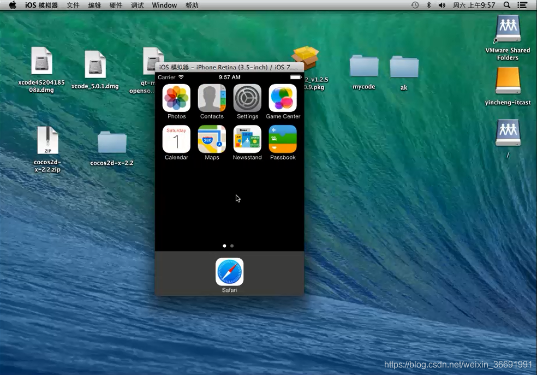Click the volume icon in menu bar
Image resolution: width=537 pixels, height=375 pixels.
coord(442,5)
